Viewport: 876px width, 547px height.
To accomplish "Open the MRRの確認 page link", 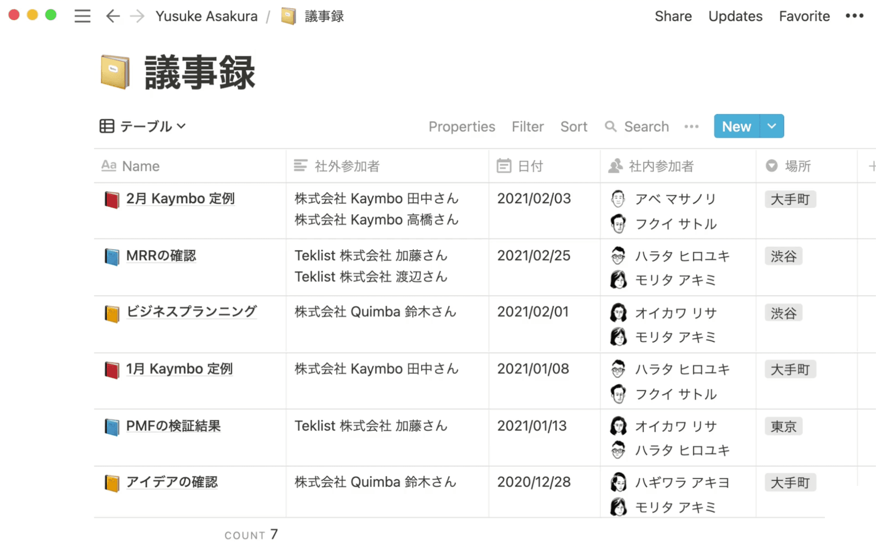I will click(x=161, y=256).
